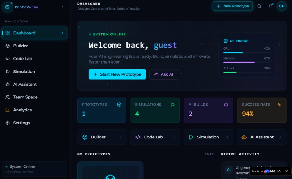Click the Code Lab brackets icon in sidebar
Screen dimensions: 292x179
8,59
